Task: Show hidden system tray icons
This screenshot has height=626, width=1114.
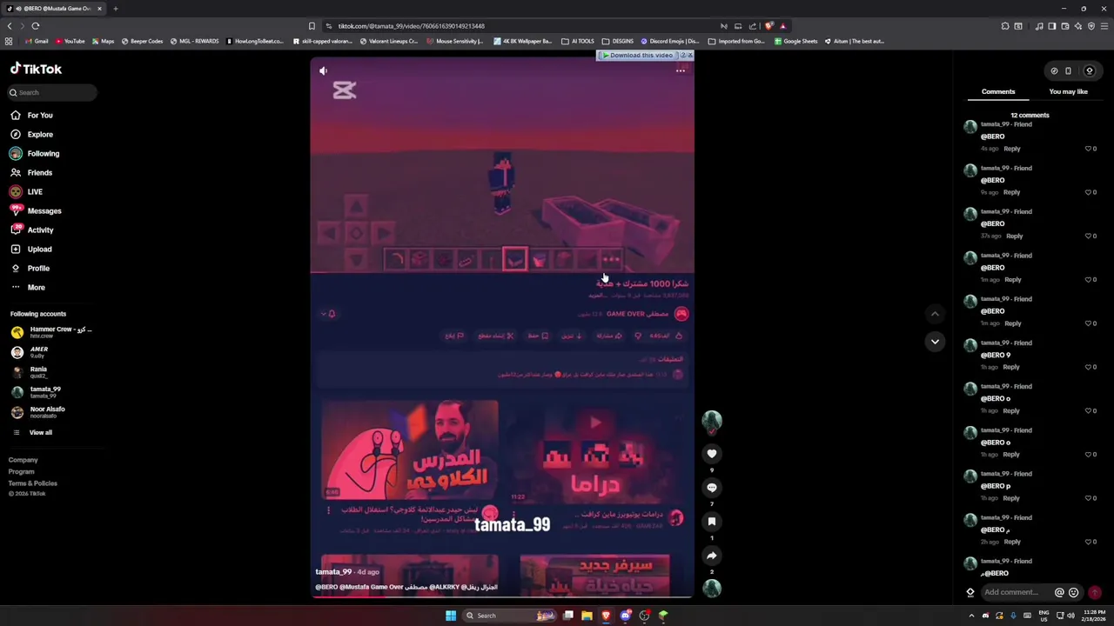Action: 972,616
